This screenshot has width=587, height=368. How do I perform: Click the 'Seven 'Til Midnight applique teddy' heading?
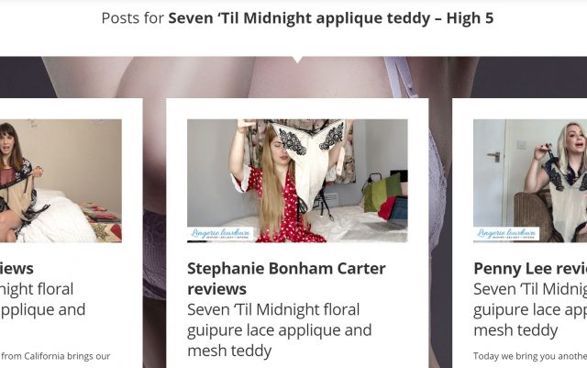299,18
